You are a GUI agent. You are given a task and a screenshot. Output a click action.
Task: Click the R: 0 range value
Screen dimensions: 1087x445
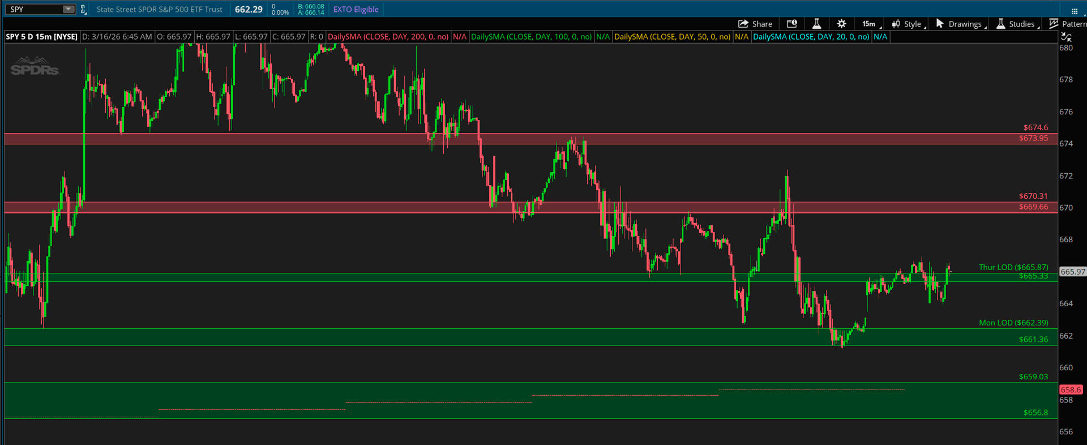(x=316, y=37)
